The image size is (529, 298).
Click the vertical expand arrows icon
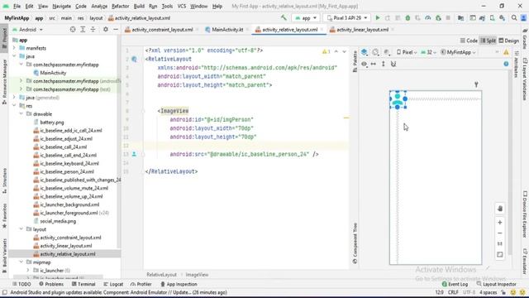pyautogui.click(x=384, y=64)
